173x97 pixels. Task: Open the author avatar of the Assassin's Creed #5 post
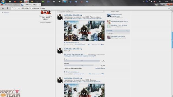click(x=60, y=17)
